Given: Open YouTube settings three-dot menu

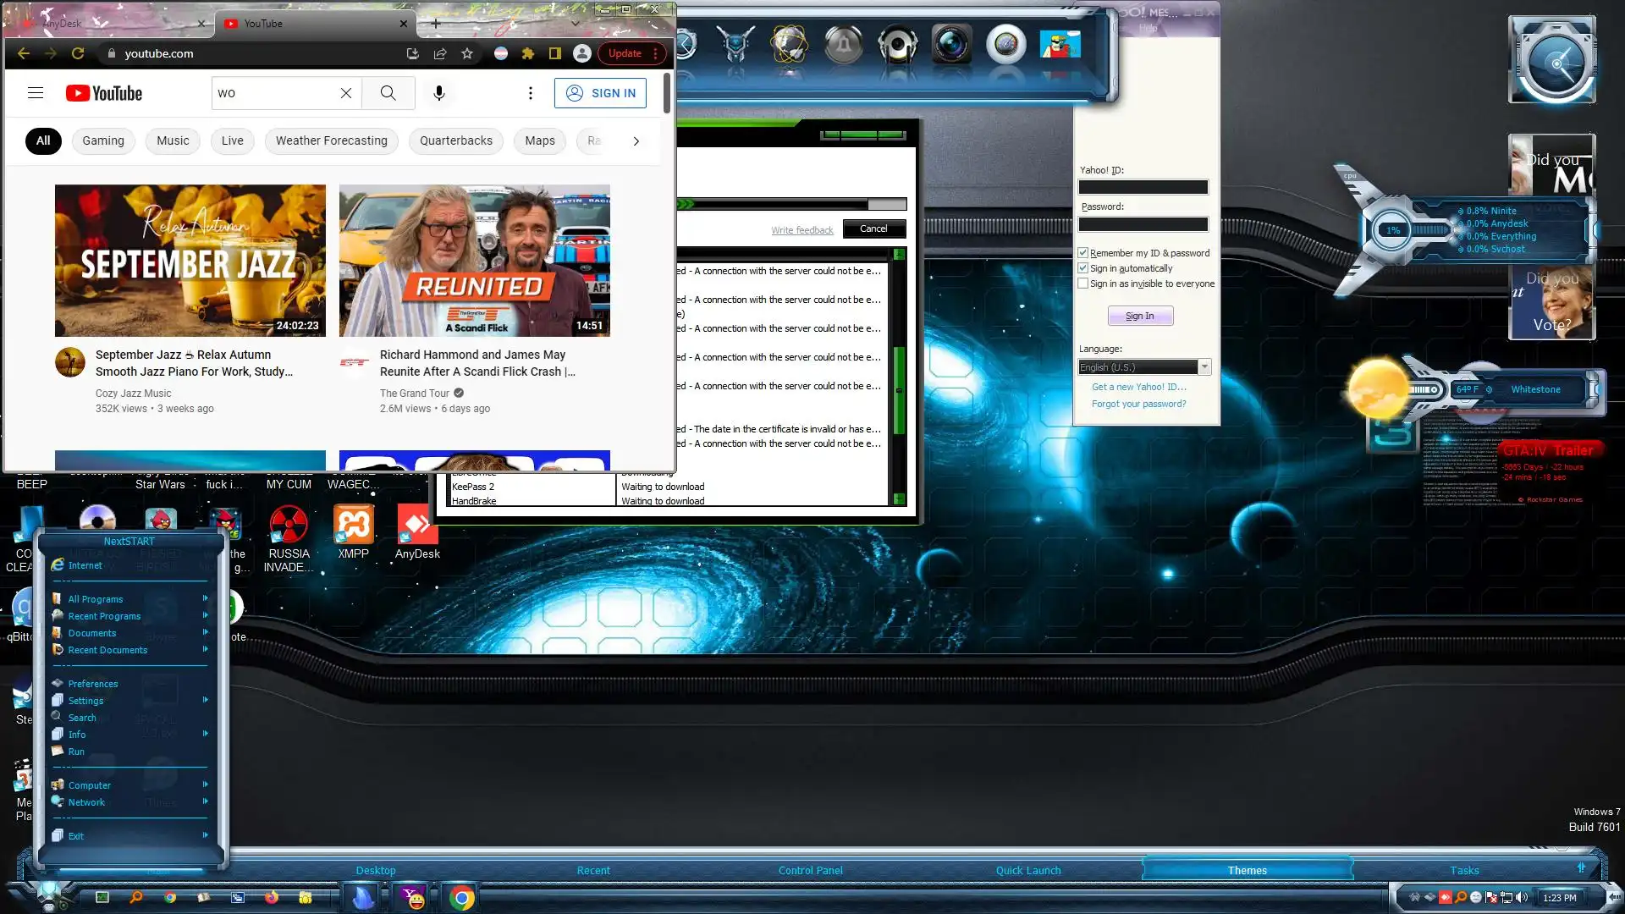Looking at the screenshot, I should 531,93.
